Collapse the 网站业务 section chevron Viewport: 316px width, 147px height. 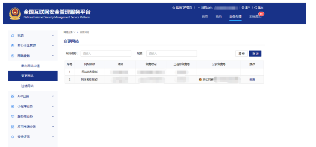click(x=53, y=56)
